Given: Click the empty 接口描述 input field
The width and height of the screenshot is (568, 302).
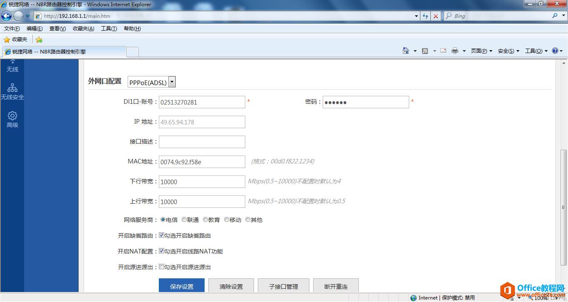Looking at the screenshot, I should 202,142.
